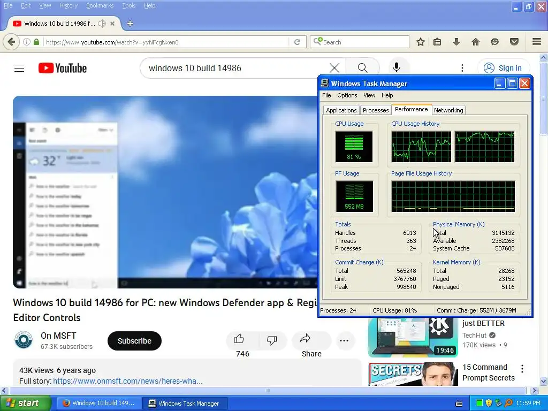Click the horizontal scrollbar right arrow
548x411 pixels.
pyautogui.click(x=534, y=390)
